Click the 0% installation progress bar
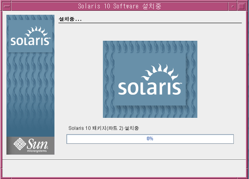Image resolution: width=249 pixels, height=179 pixels. pyautogui.click(x=150, y=139)
